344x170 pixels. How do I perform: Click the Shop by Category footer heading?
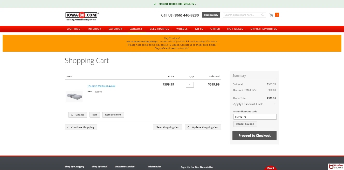click(74, 167)
